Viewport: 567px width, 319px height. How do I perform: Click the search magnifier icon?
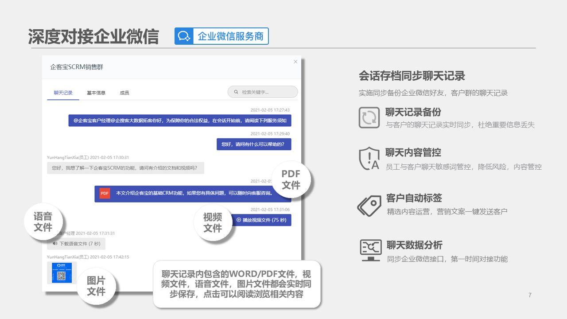pyautogui.click(x=236, y=92)
